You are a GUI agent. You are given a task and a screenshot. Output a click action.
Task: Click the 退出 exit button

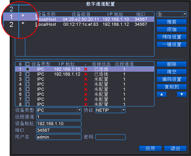[x=175, y=149]
